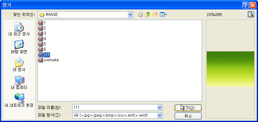The height and width of the screenshot is (122, 258).
Task: Click the Cancel (취소) button
Action: coord(188,116)
